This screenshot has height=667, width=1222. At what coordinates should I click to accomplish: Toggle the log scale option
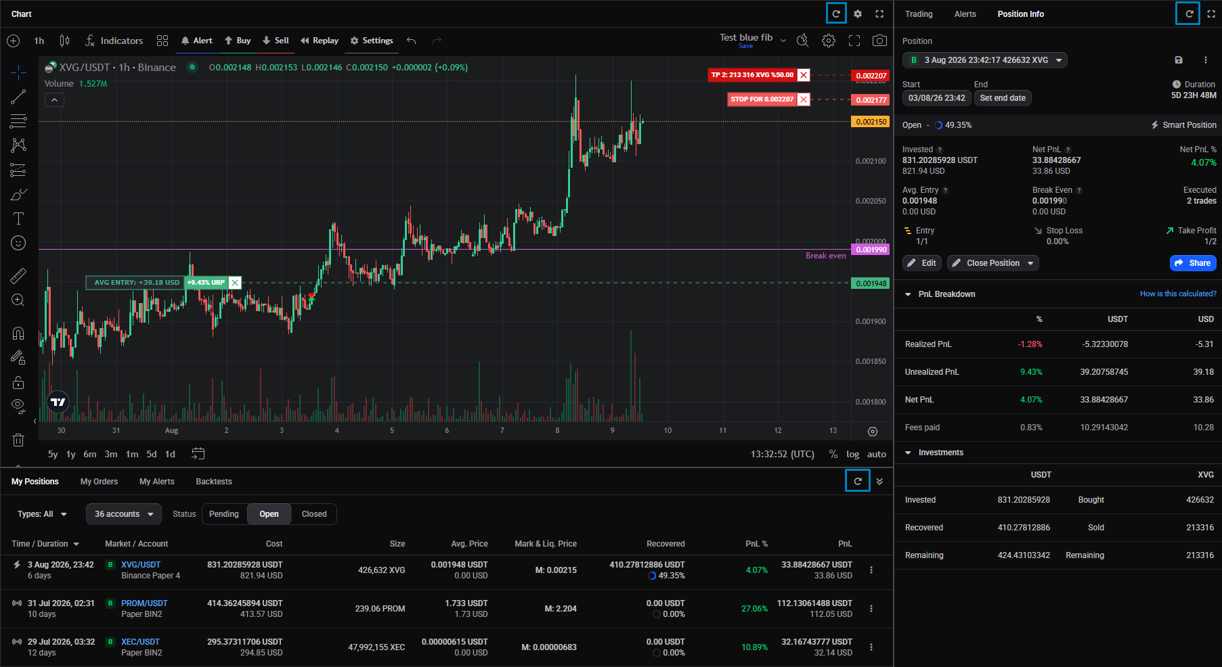point(852,455)
